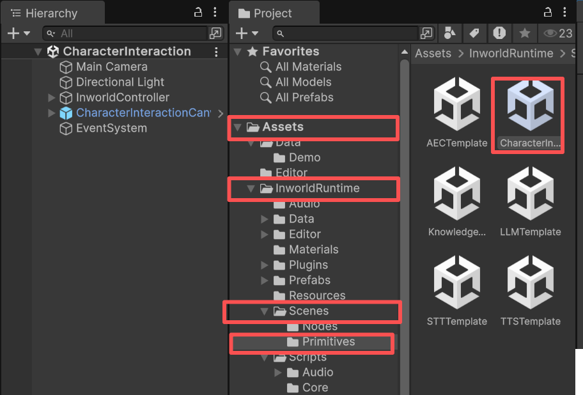
Task: Select Directional Light object
Action: tap(120, 82)
